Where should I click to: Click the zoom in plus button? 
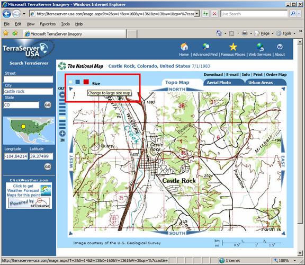(62, 134)
